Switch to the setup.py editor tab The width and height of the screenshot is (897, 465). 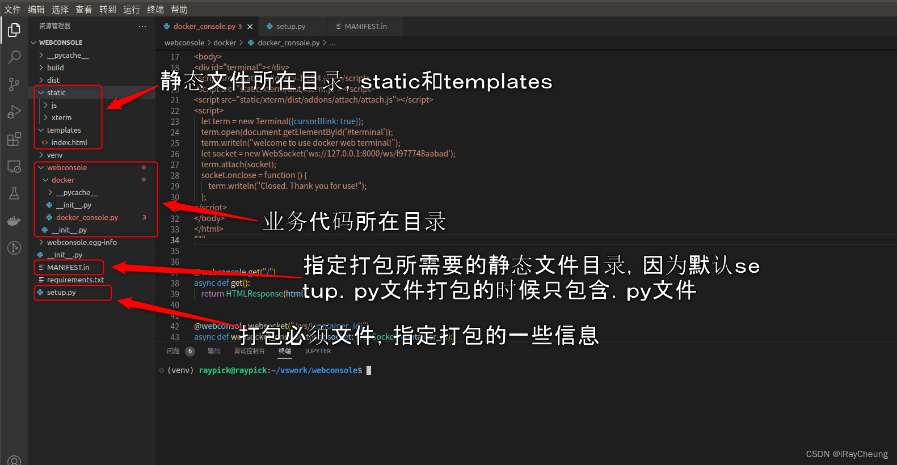[x=291, y=27]
